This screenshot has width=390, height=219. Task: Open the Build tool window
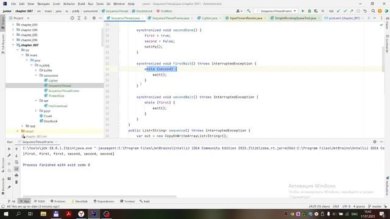click(x=144, y=201)
